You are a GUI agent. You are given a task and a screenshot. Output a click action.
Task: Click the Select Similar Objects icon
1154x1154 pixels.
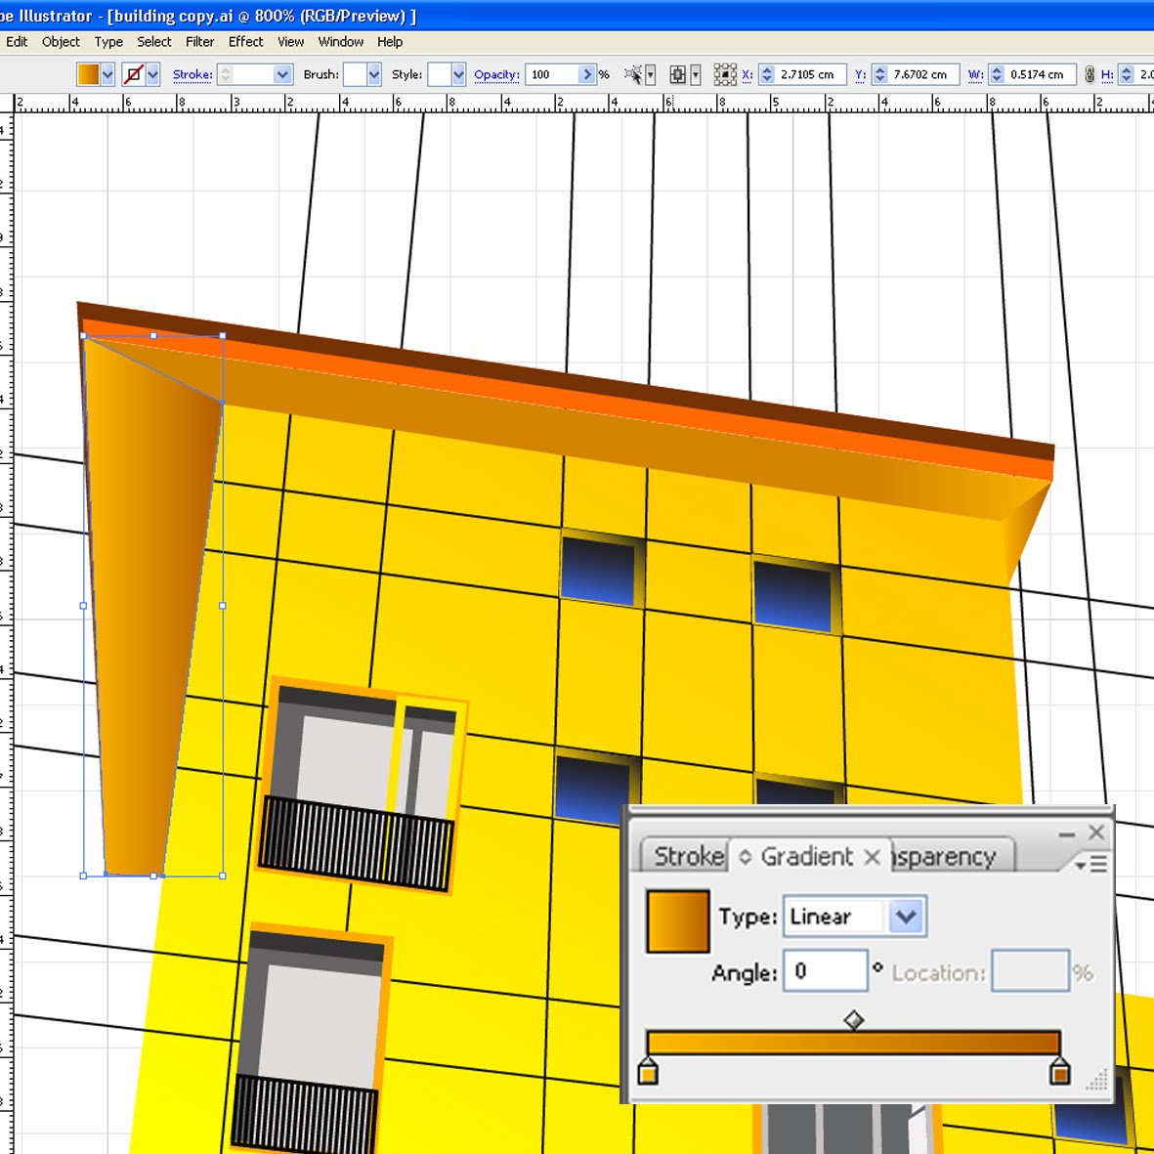point(633,74)
